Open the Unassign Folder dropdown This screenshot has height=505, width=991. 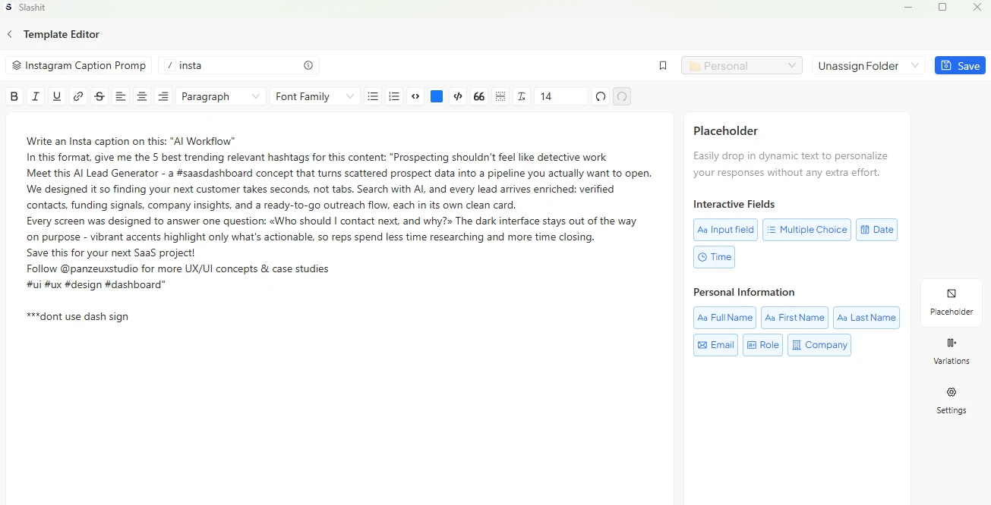click(869, 66)
